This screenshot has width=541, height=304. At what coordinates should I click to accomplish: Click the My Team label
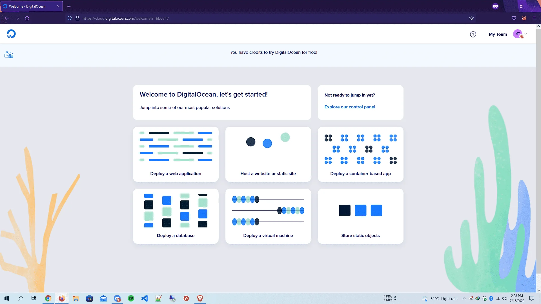pos(498,34)
